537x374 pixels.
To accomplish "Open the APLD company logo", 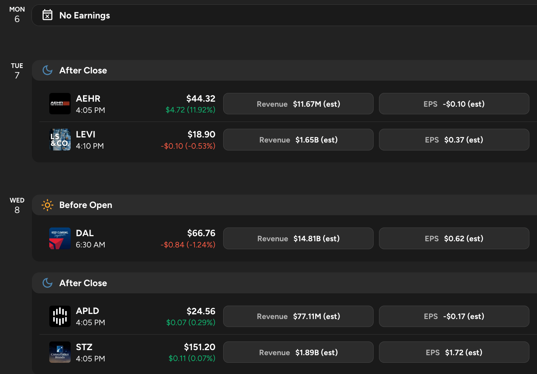I will pos(60,316).
